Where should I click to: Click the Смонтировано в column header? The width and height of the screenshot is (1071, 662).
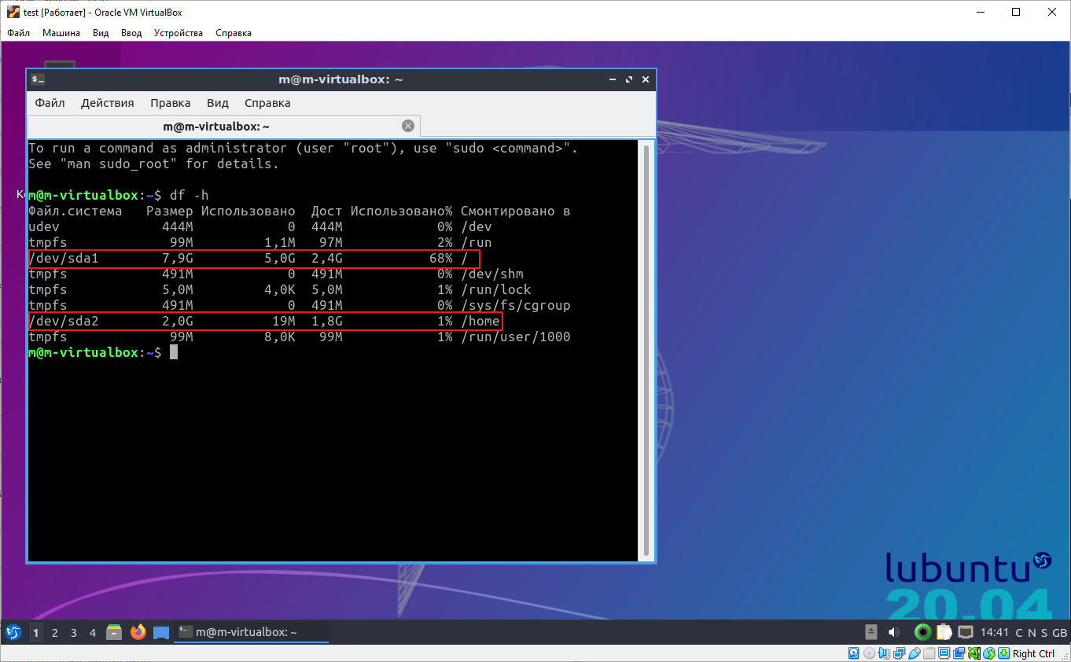click(516, 211)
